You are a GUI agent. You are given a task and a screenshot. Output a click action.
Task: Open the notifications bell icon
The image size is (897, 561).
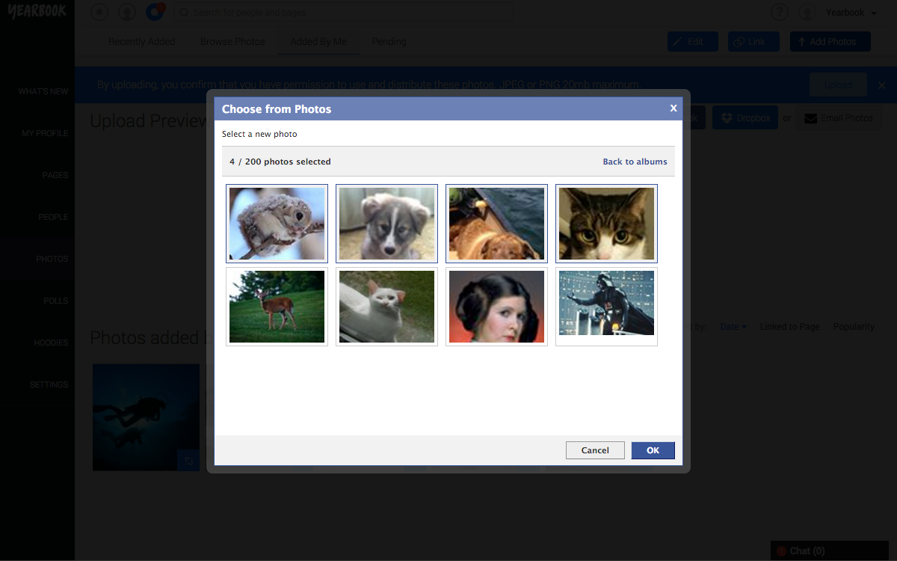pos(99,12)
